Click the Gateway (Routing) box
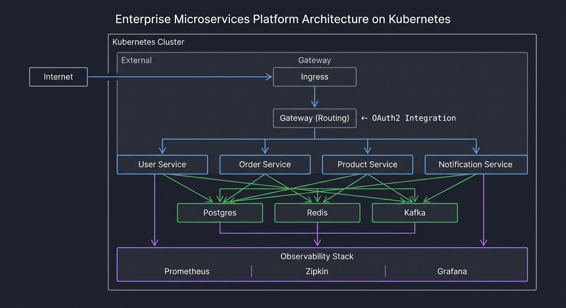566x308 pixels. pyautogui.click(x=314, y=118)
